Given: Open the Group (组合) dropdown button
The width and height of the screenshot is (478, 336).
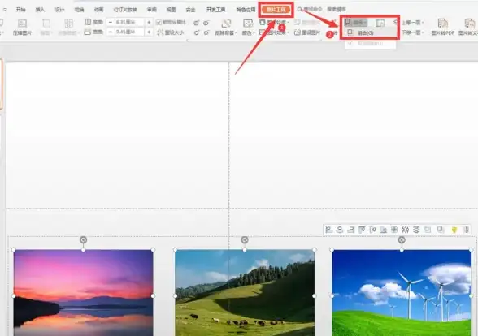Looking at the screenshot, I should [356, 22].
